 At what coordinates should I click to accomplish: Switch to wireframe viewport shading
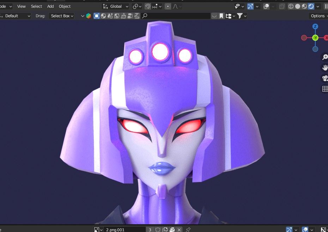point(291,6)
